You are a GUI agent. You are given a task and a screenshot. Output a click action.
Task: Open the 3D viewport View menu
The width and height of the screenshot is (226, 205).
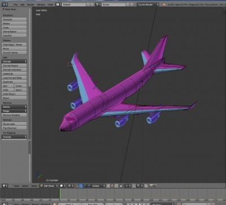16,186
